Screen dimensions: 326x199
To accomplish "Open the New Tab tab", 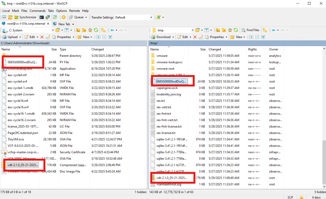I will (x=64, y=24).
